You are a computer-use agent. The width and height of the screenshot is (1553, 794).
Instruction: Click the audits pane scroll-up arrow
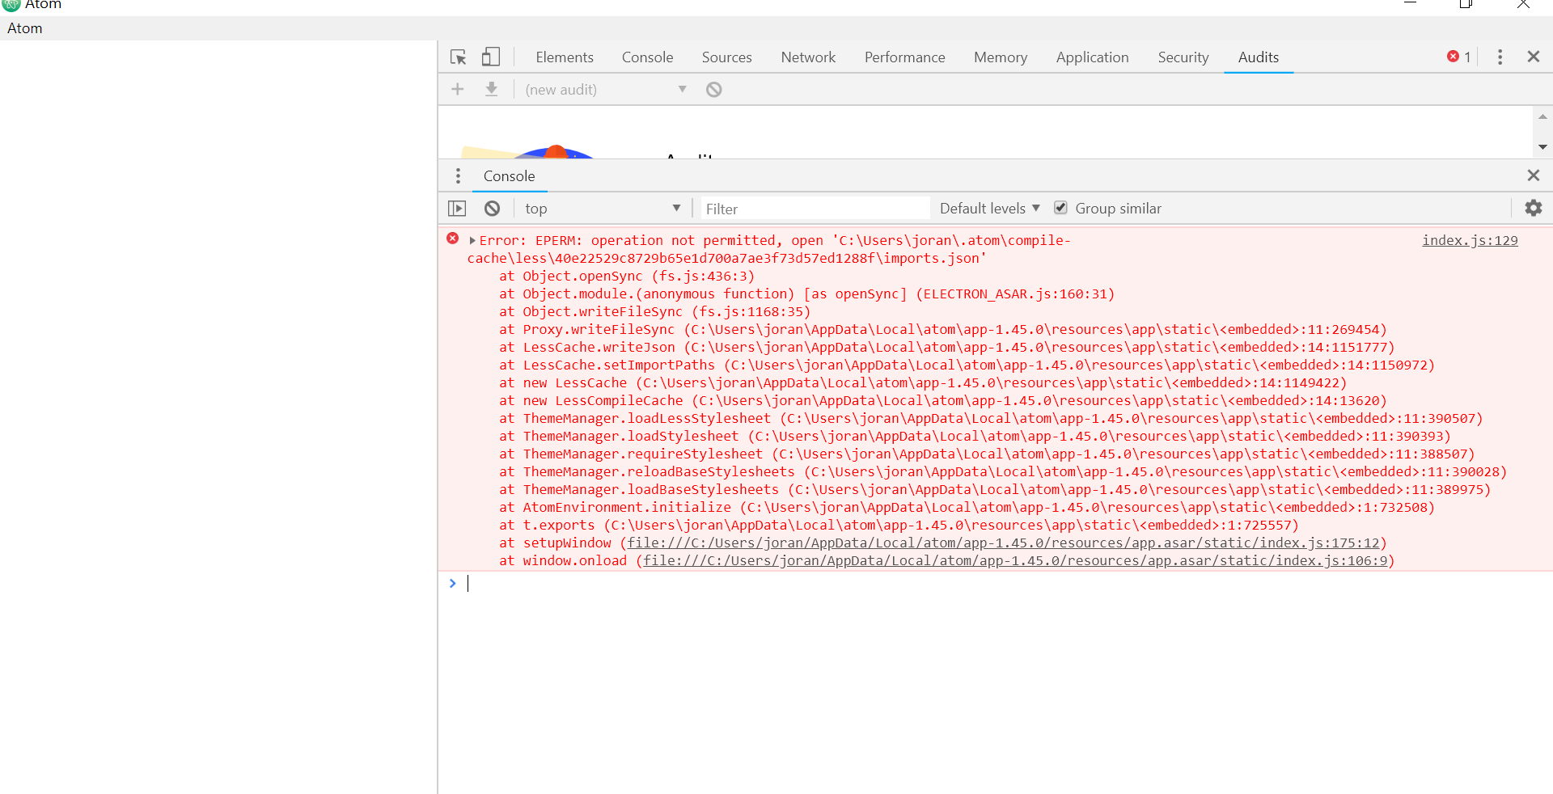point(1542,117)
